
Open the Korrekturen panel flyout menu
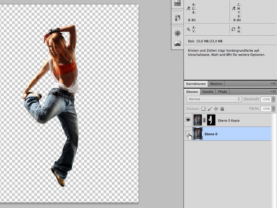pos(273,84)
